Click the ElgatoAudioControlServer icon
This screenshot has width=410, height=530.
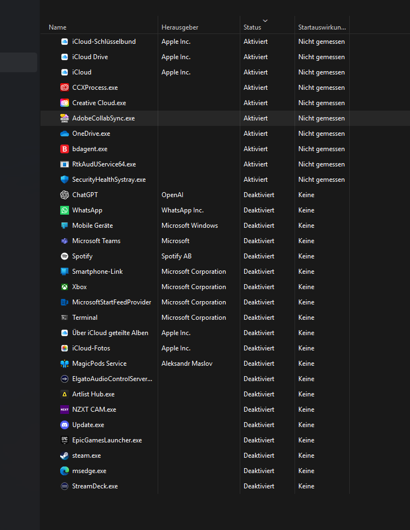pos(65,379)
